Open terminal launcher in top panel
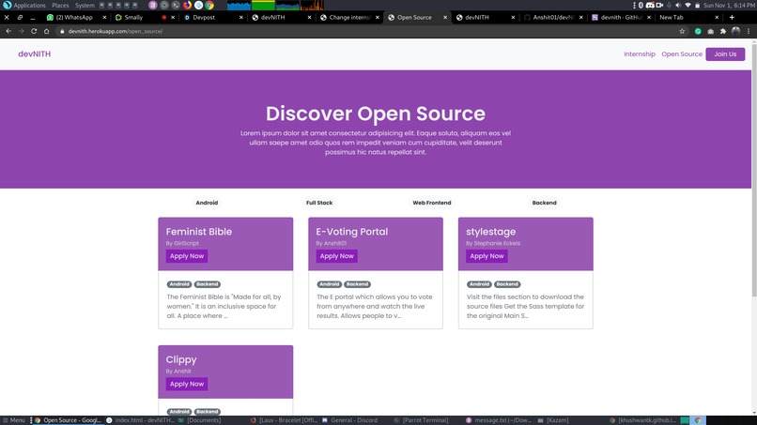This screenshot has height=425, width=757. 176,6
